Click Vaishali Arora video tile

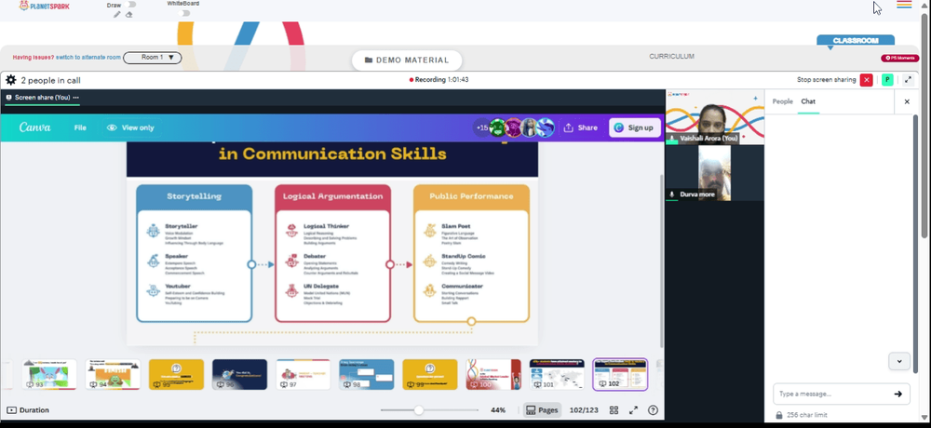click(715, 117)
